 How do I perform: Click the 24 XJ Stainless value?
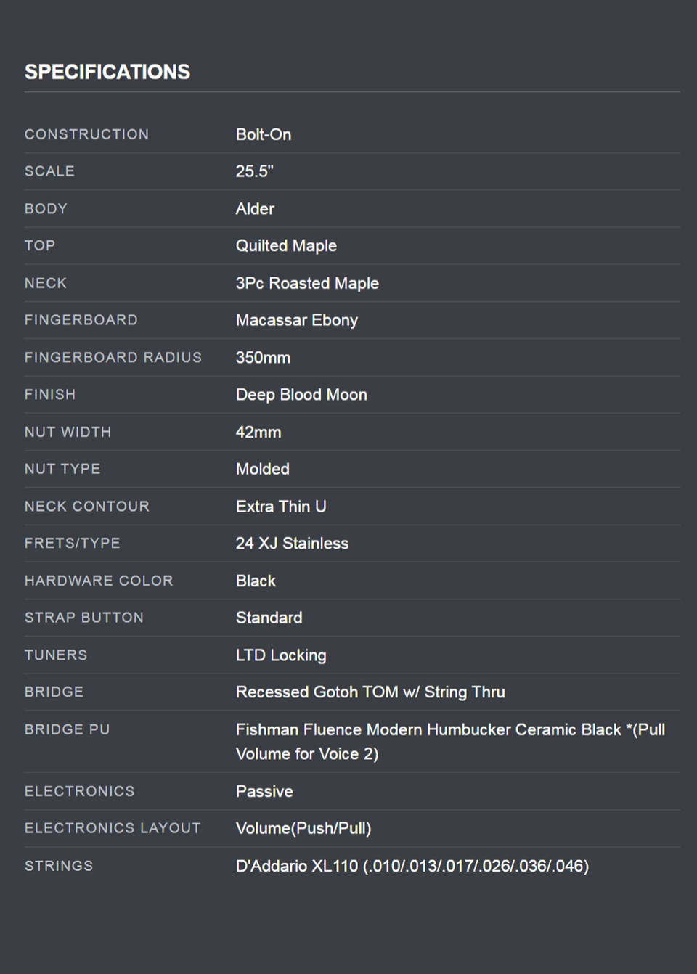coord(292,544)
